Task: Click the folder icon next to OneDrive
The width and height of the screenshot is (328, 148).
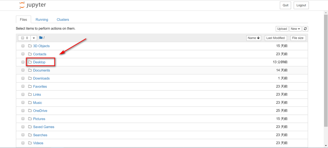Action: (x=30, y=111)
